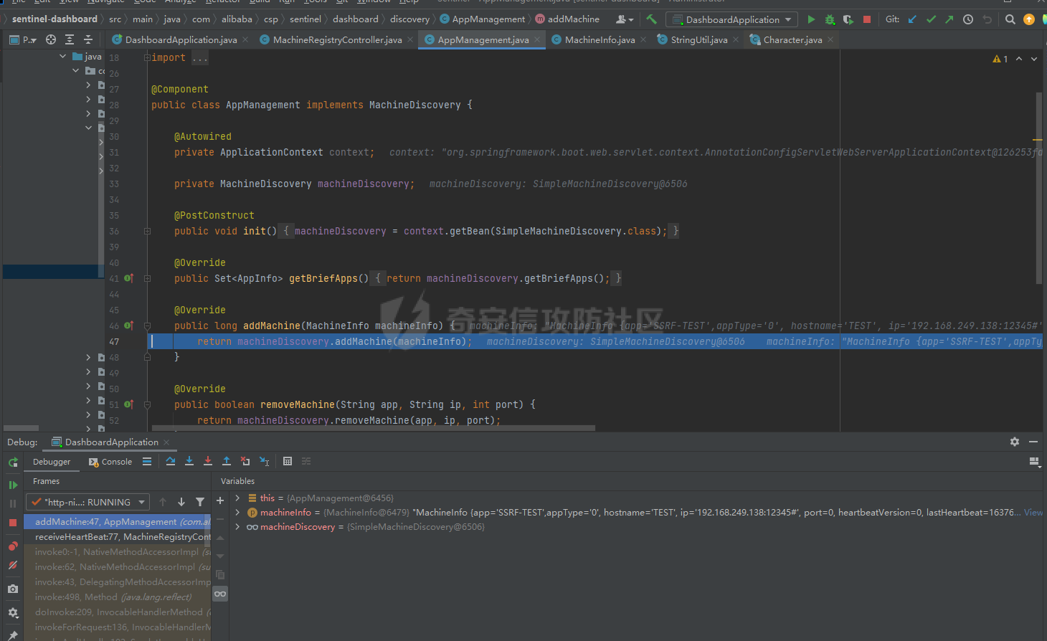Step out blue up arrow

[227, 461]
